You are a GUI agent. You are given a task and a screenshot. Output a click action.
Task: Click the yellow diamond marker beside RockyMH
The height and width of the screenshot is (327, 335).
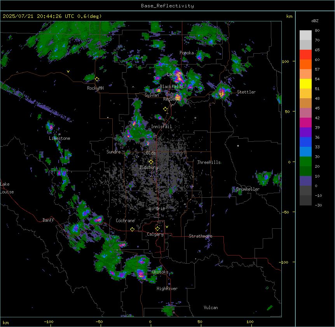(97, 79)
